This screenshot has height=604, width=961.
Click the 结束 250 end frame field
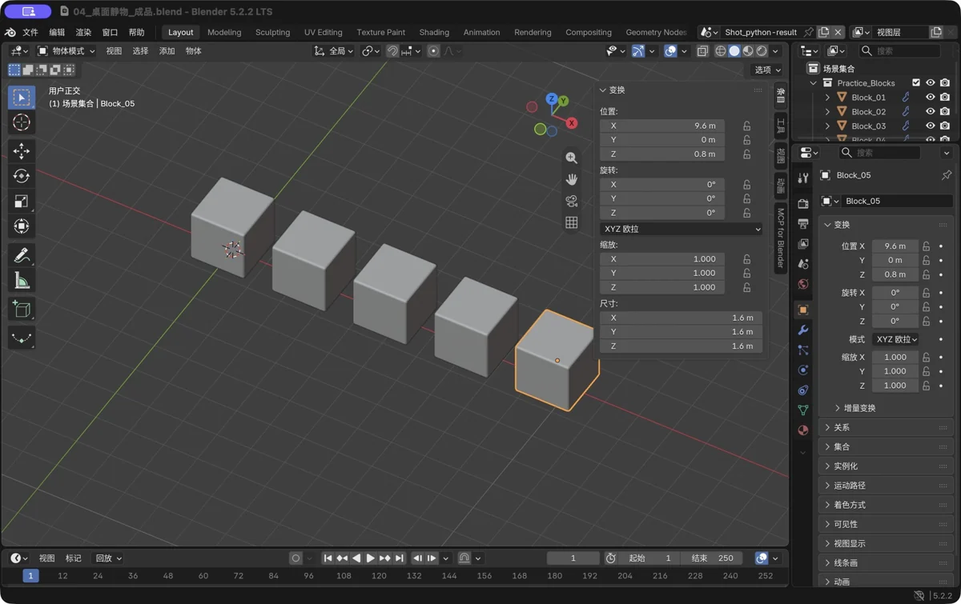tap(713, 558)
